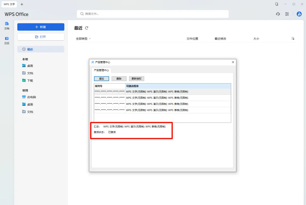
Task: Click the top-right device window icon
Action: click(x=277, y=4)
